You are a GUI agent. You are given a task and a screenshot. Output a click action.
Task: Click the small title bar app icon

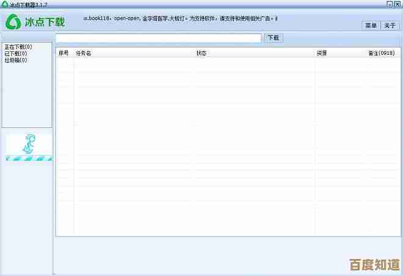tap(4, 4)
